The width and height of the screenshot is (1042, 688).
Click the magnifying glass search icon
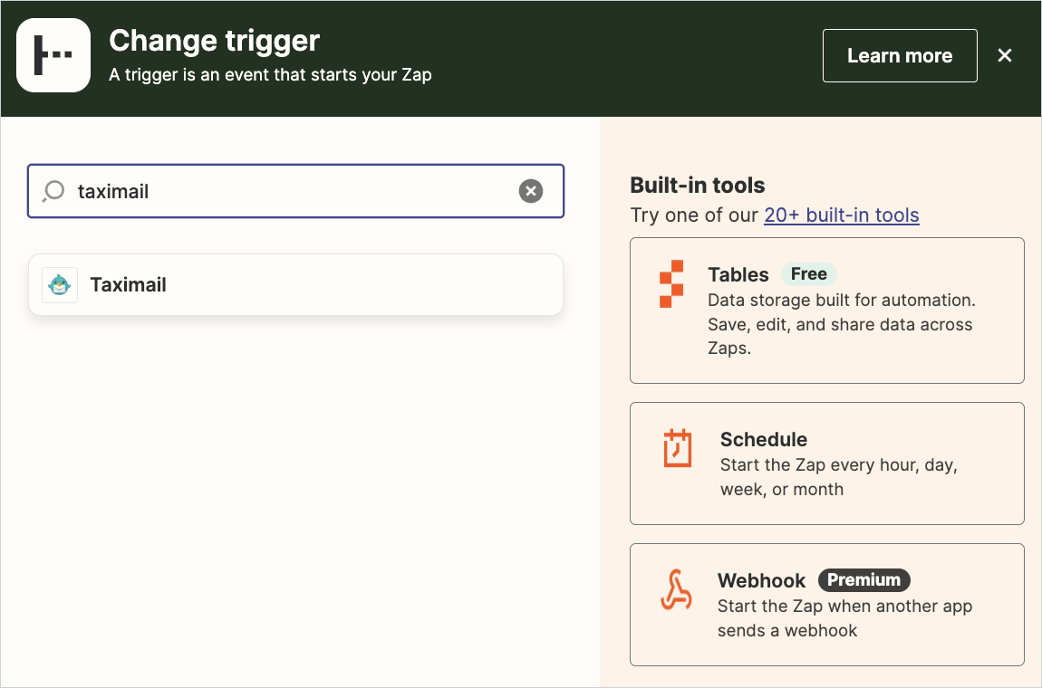tap(54, 191)
